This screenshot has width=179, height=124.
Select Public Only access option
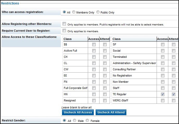[98, 12]
